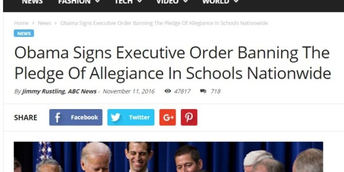Viewport: 344px width, 172px height.
Task: Open the News breadcrumb link
Action: click(x=44, y=23)
